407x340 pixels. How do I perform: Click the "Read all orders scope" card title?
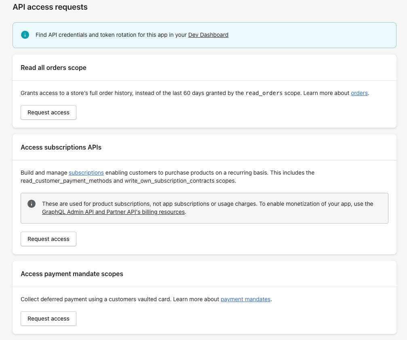point(53,68)
